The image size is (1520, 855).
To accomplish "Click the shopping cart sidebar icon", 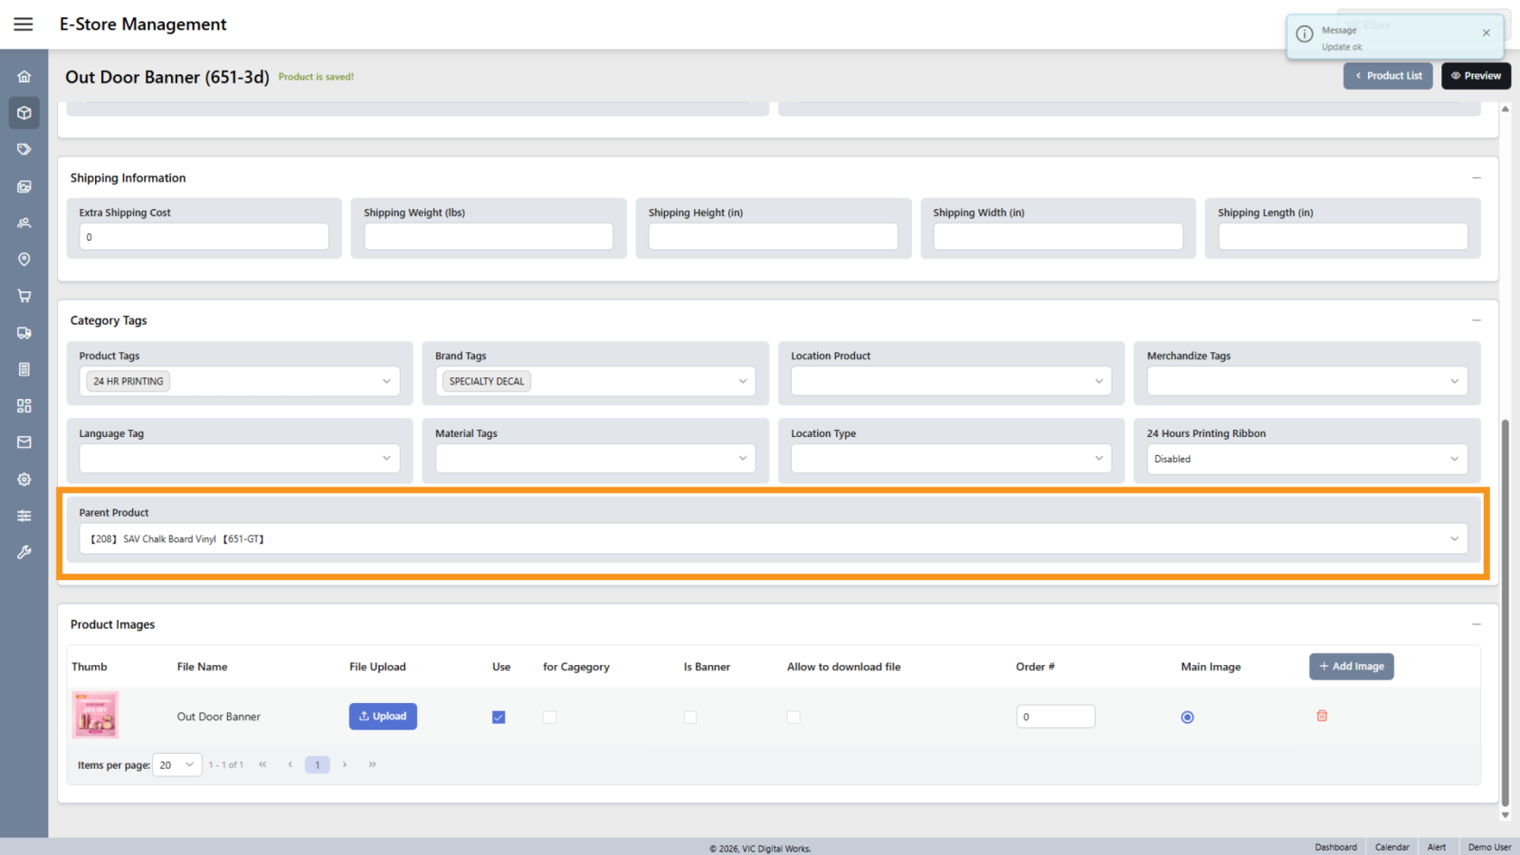I will tap(24, 296).
